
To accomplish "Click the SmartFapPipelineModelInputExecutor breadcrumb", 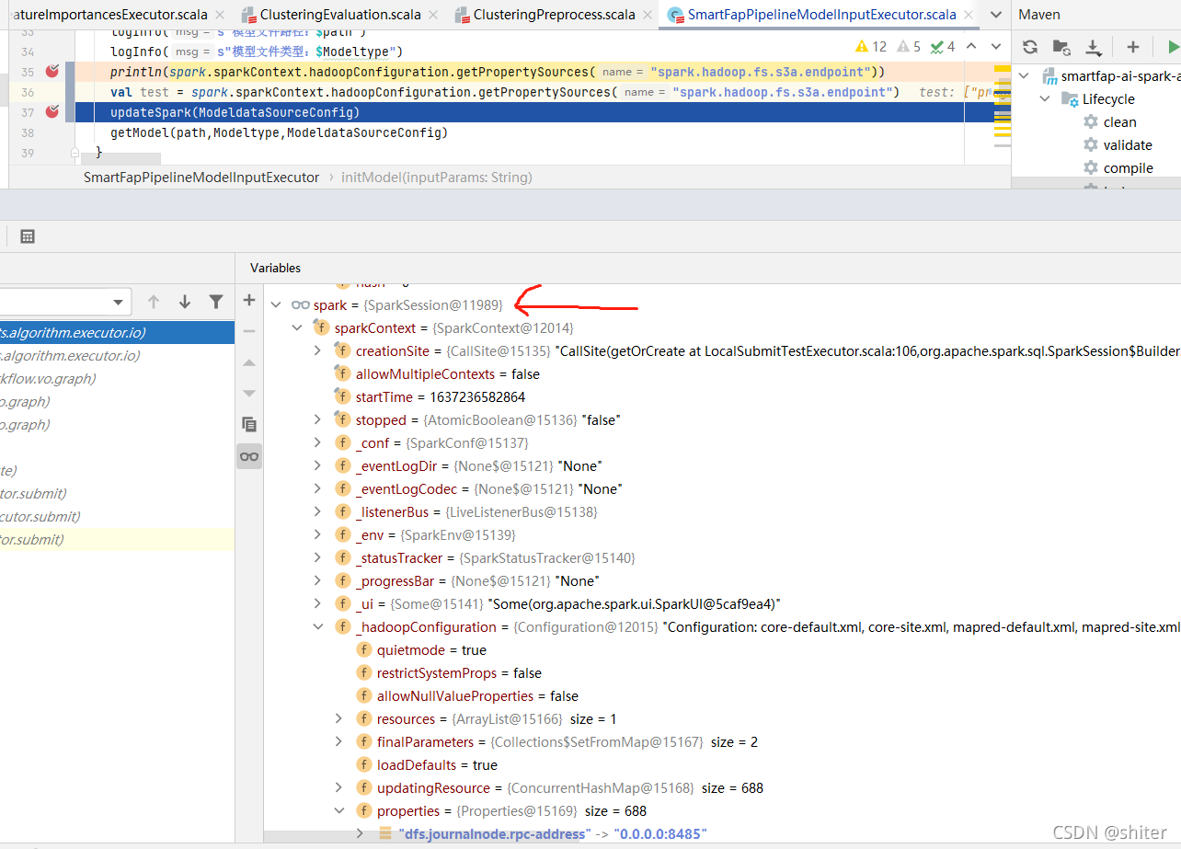I will (x=201, y=178).
